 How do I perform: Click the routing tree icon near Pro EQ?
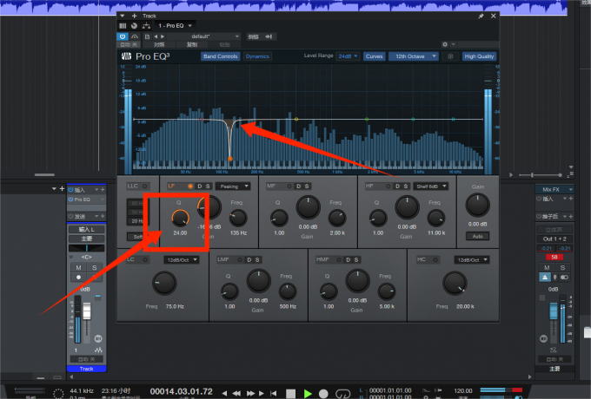point(146,25)
